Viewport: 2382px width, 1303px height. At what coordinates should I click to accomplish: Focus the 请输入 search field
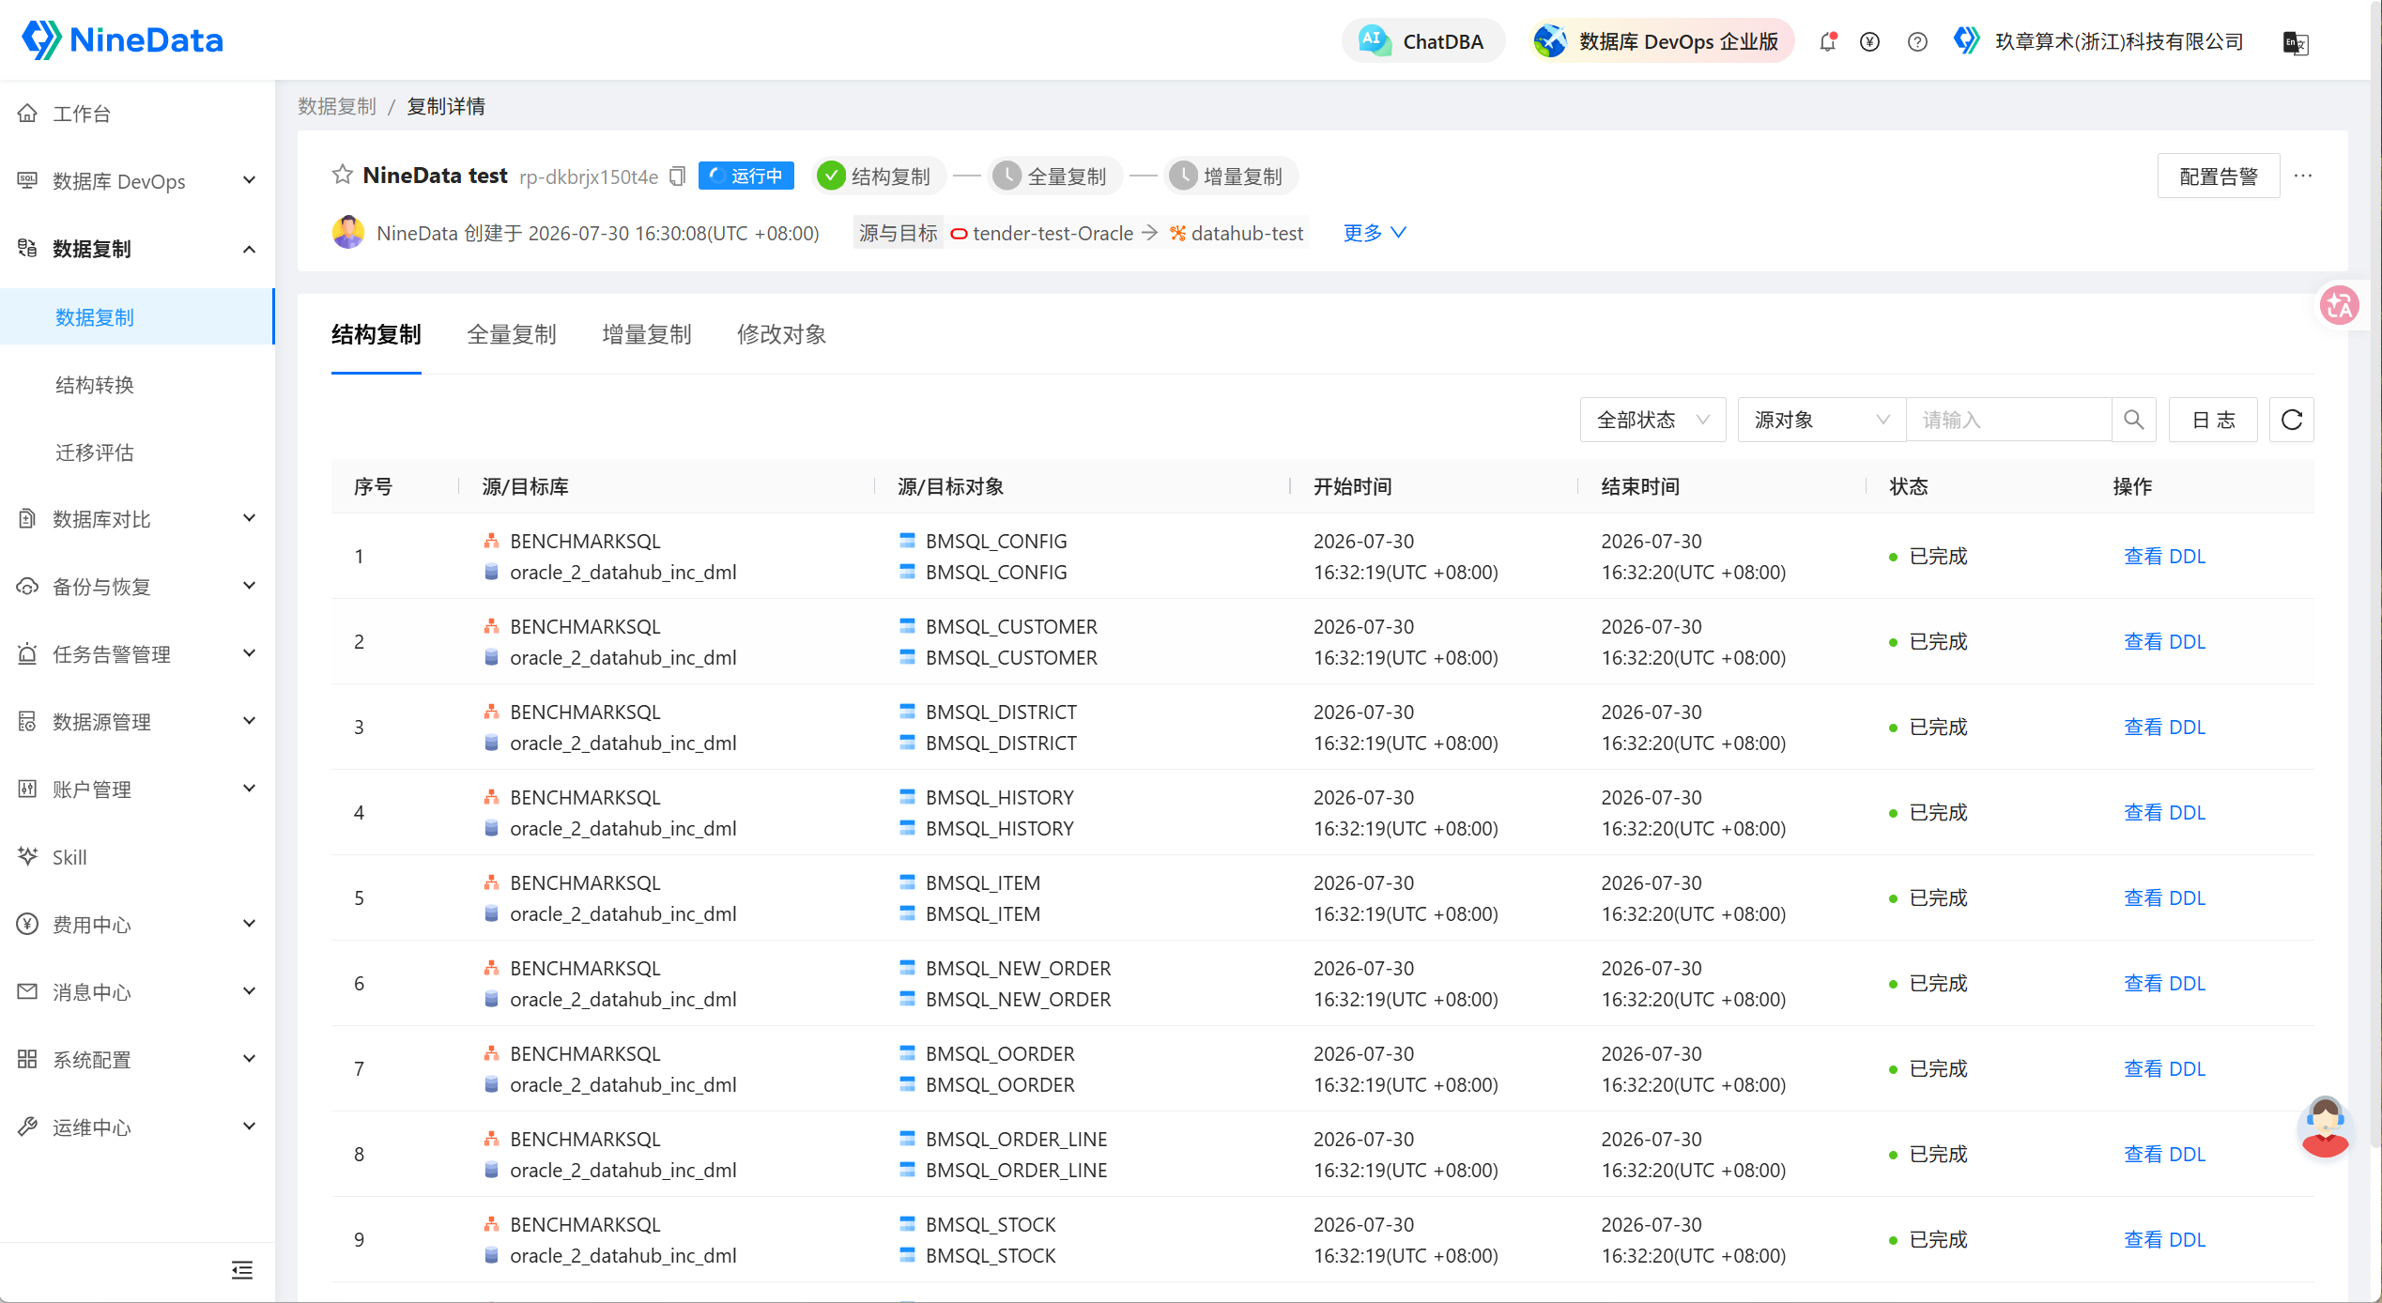(x=2009, y=420)
